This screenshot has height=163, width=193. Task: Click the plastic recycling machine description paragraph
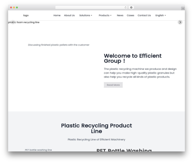click(x=140, y=73)
